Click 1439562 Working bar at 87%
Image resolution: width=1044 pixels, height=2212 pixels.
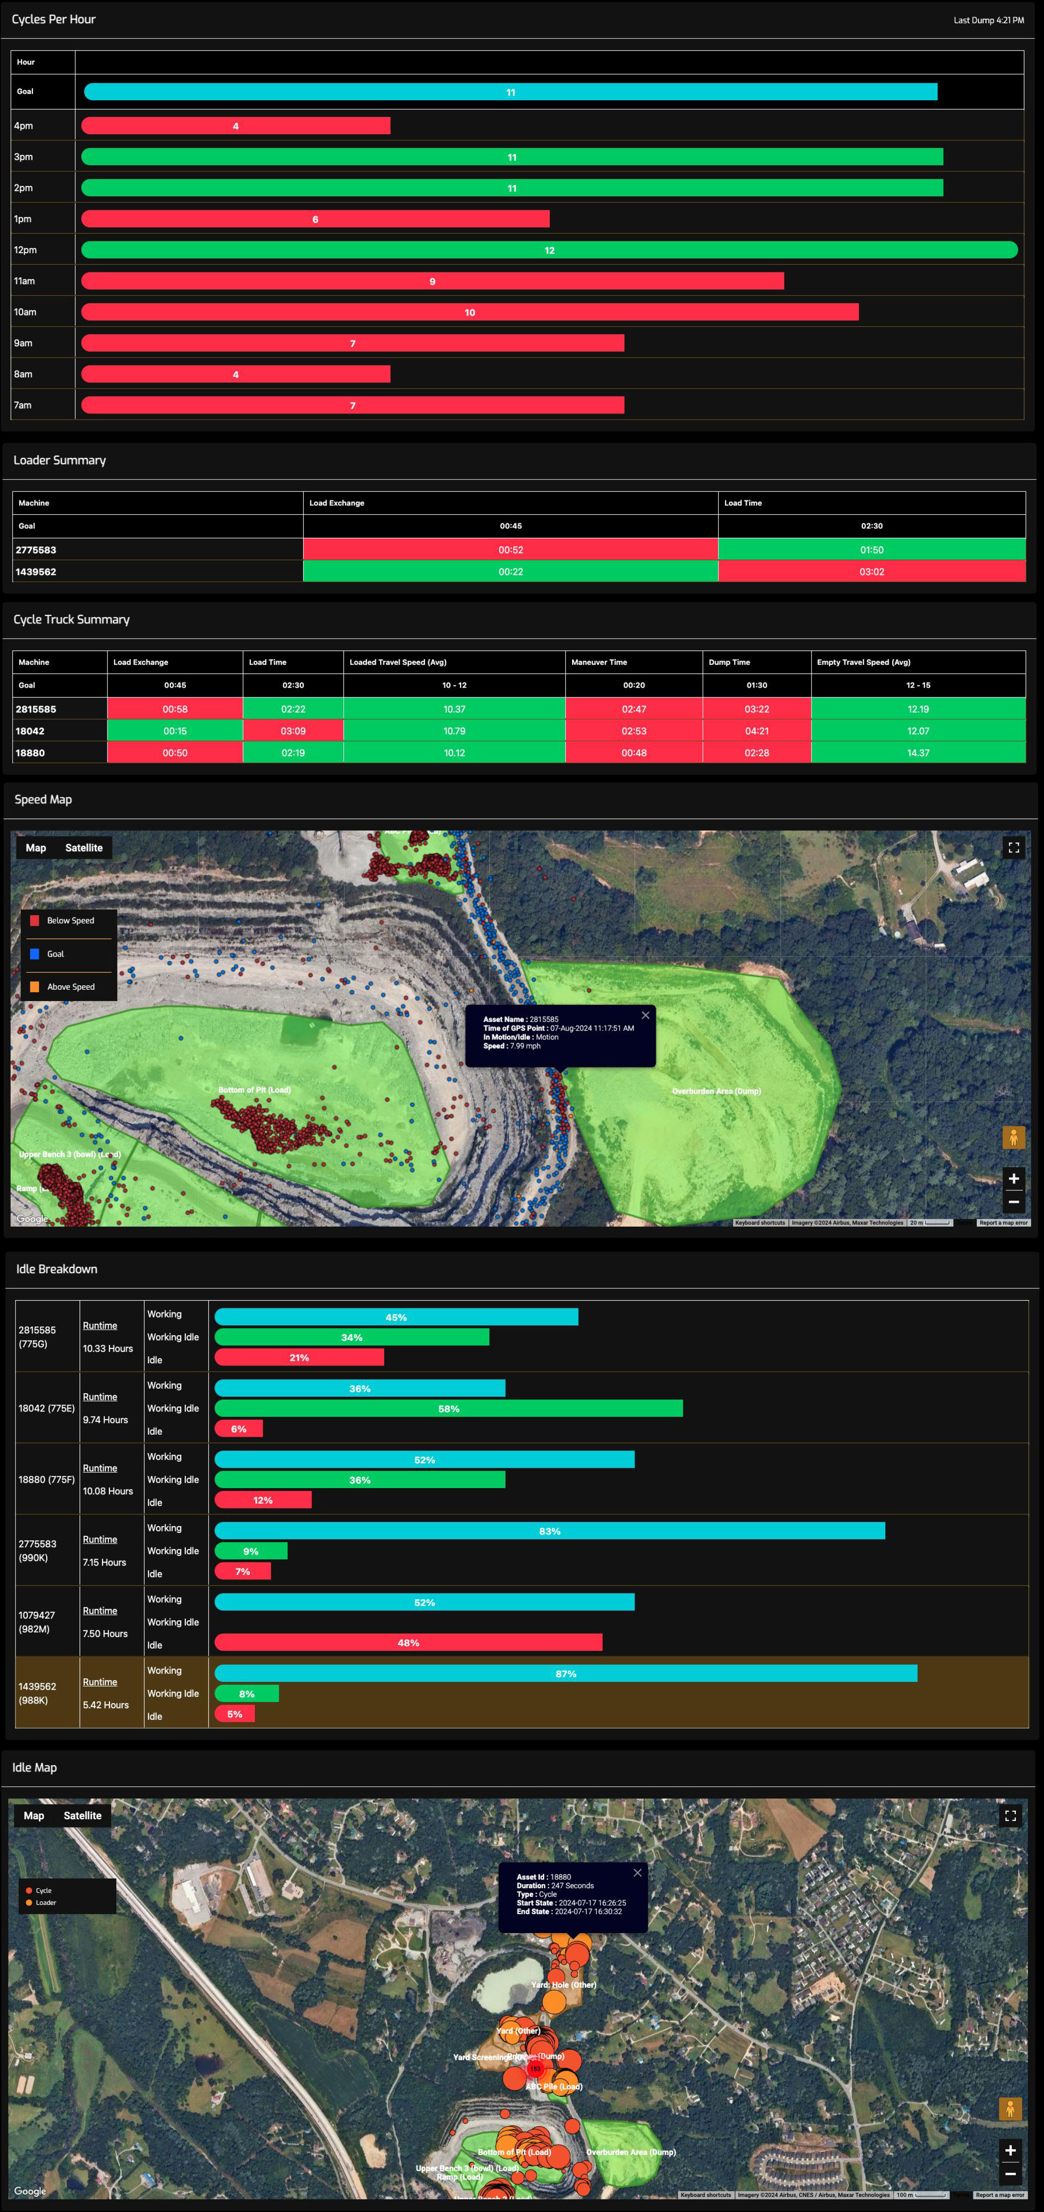click(566, 1674)
